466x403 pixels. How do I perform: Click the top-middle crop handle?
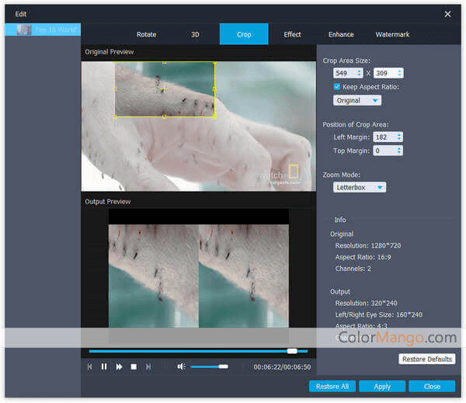coord(165,62)
